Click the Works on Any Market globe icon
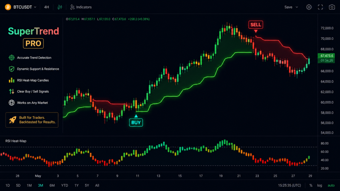This screenshot has height=191, width=340. click(x=12, y=103)
